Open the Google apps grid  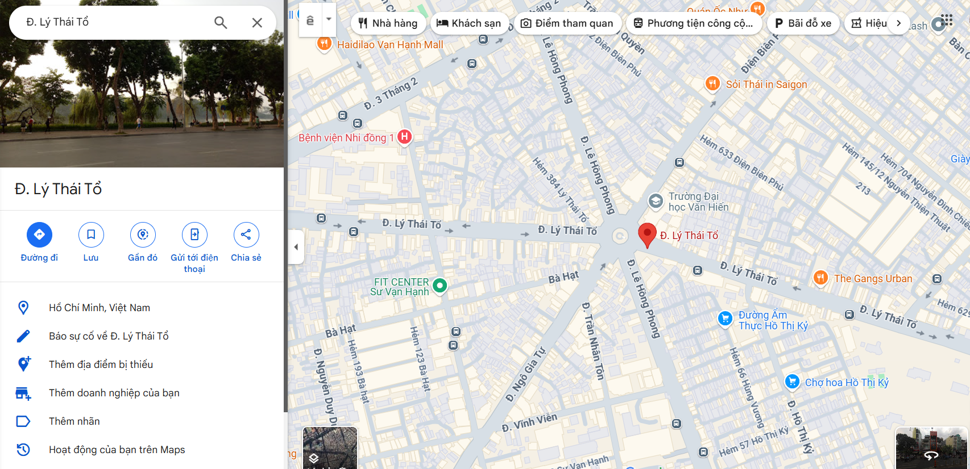click(947, 20)
